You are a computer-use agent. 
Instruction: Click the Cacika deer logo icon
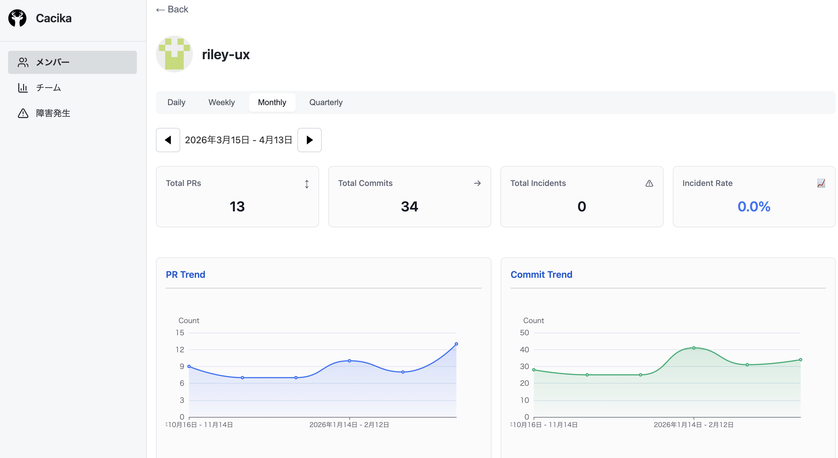[x=17, y=18]
